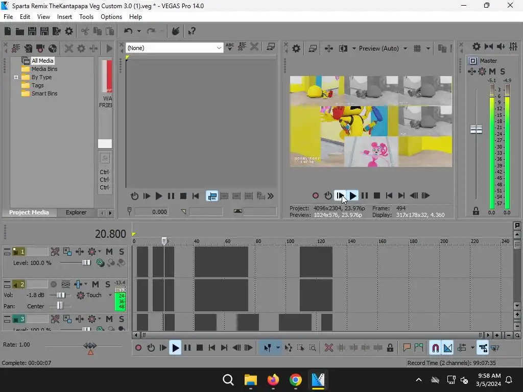Open the overlays grid dropdown arrow
The width and height of the screenshot is (523, 392).
428,48
